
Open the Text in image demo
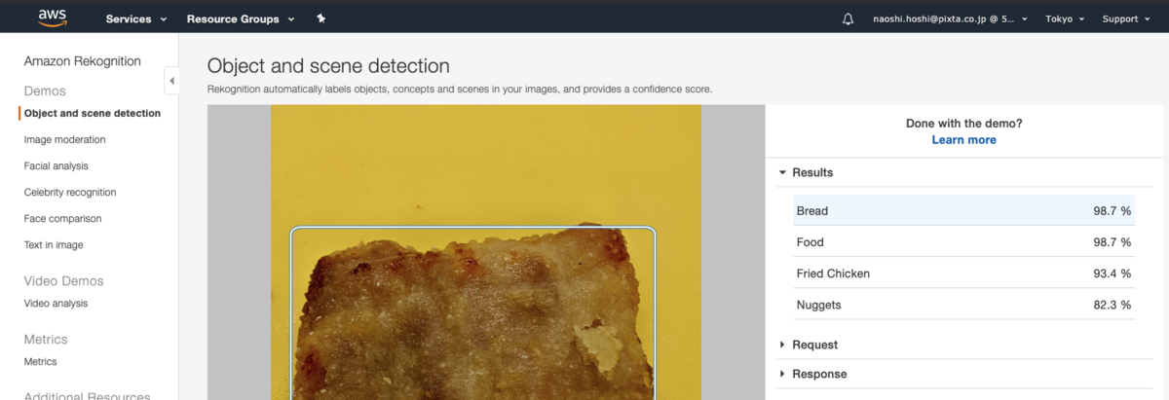(x=54, y=244)
